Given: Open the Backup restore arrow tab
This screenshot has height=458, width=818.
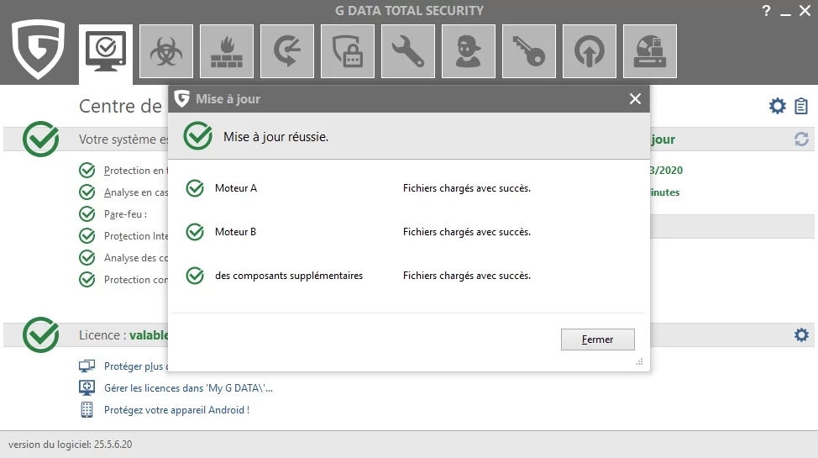Looking at the screenshot, I should pos(287,51).
